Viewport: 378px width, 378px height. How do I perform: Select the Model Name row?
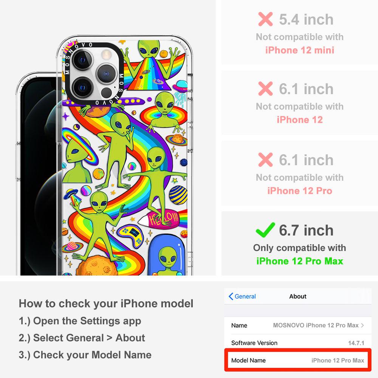(x=298, y=360)
